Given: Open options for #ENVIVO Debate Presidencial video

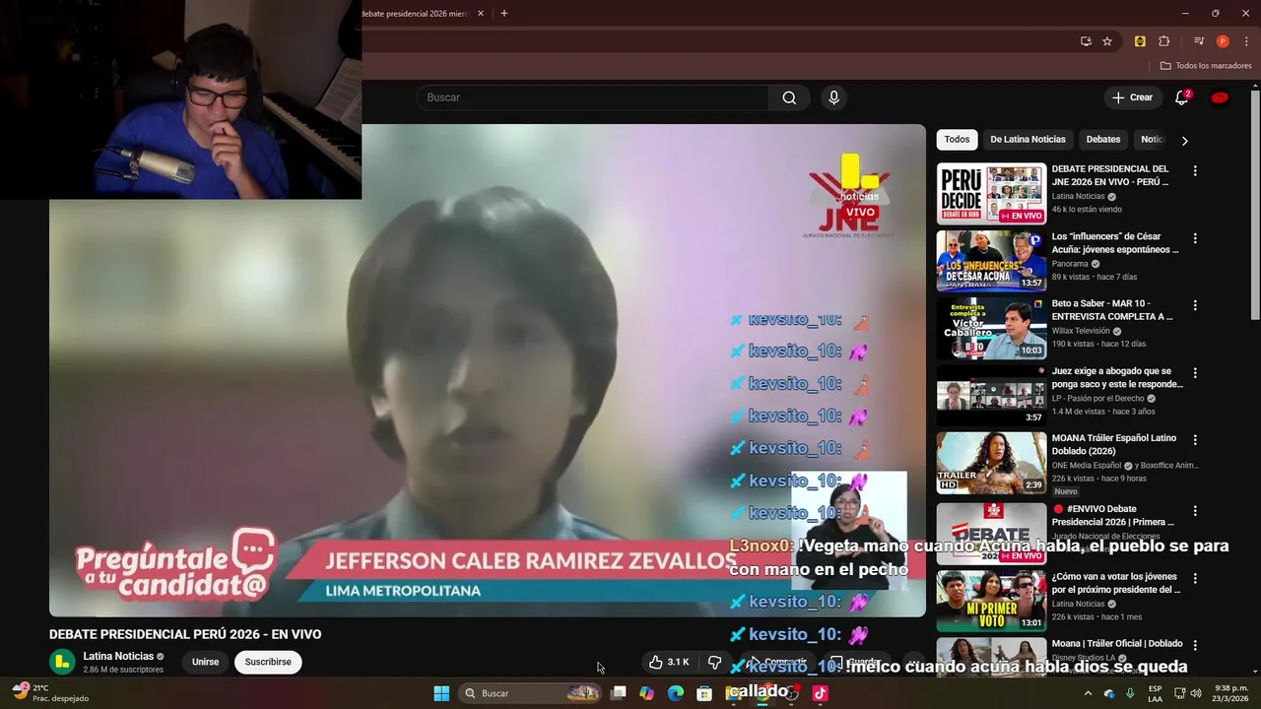Looking at the screenshot, I should tap(1195, 511).
